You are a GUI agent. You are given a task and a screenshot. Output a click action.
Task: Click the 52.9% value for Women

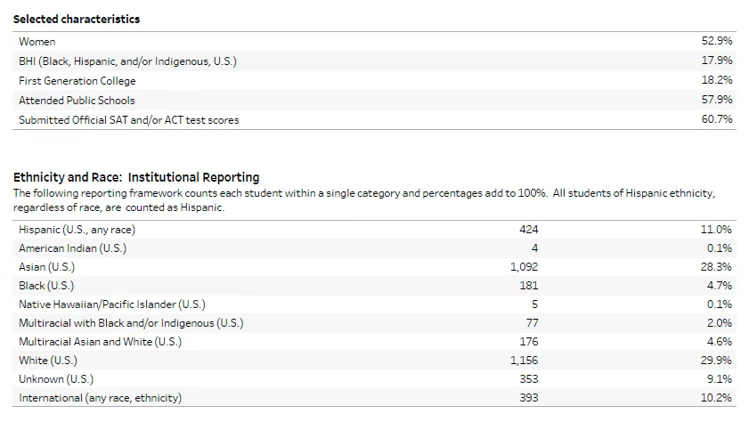[x=717, y=42]
